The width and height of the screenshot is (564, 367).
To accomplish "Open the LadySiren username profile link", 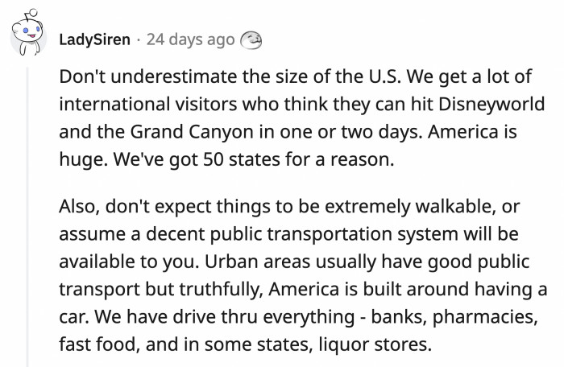I will click(x=94, y=39).
